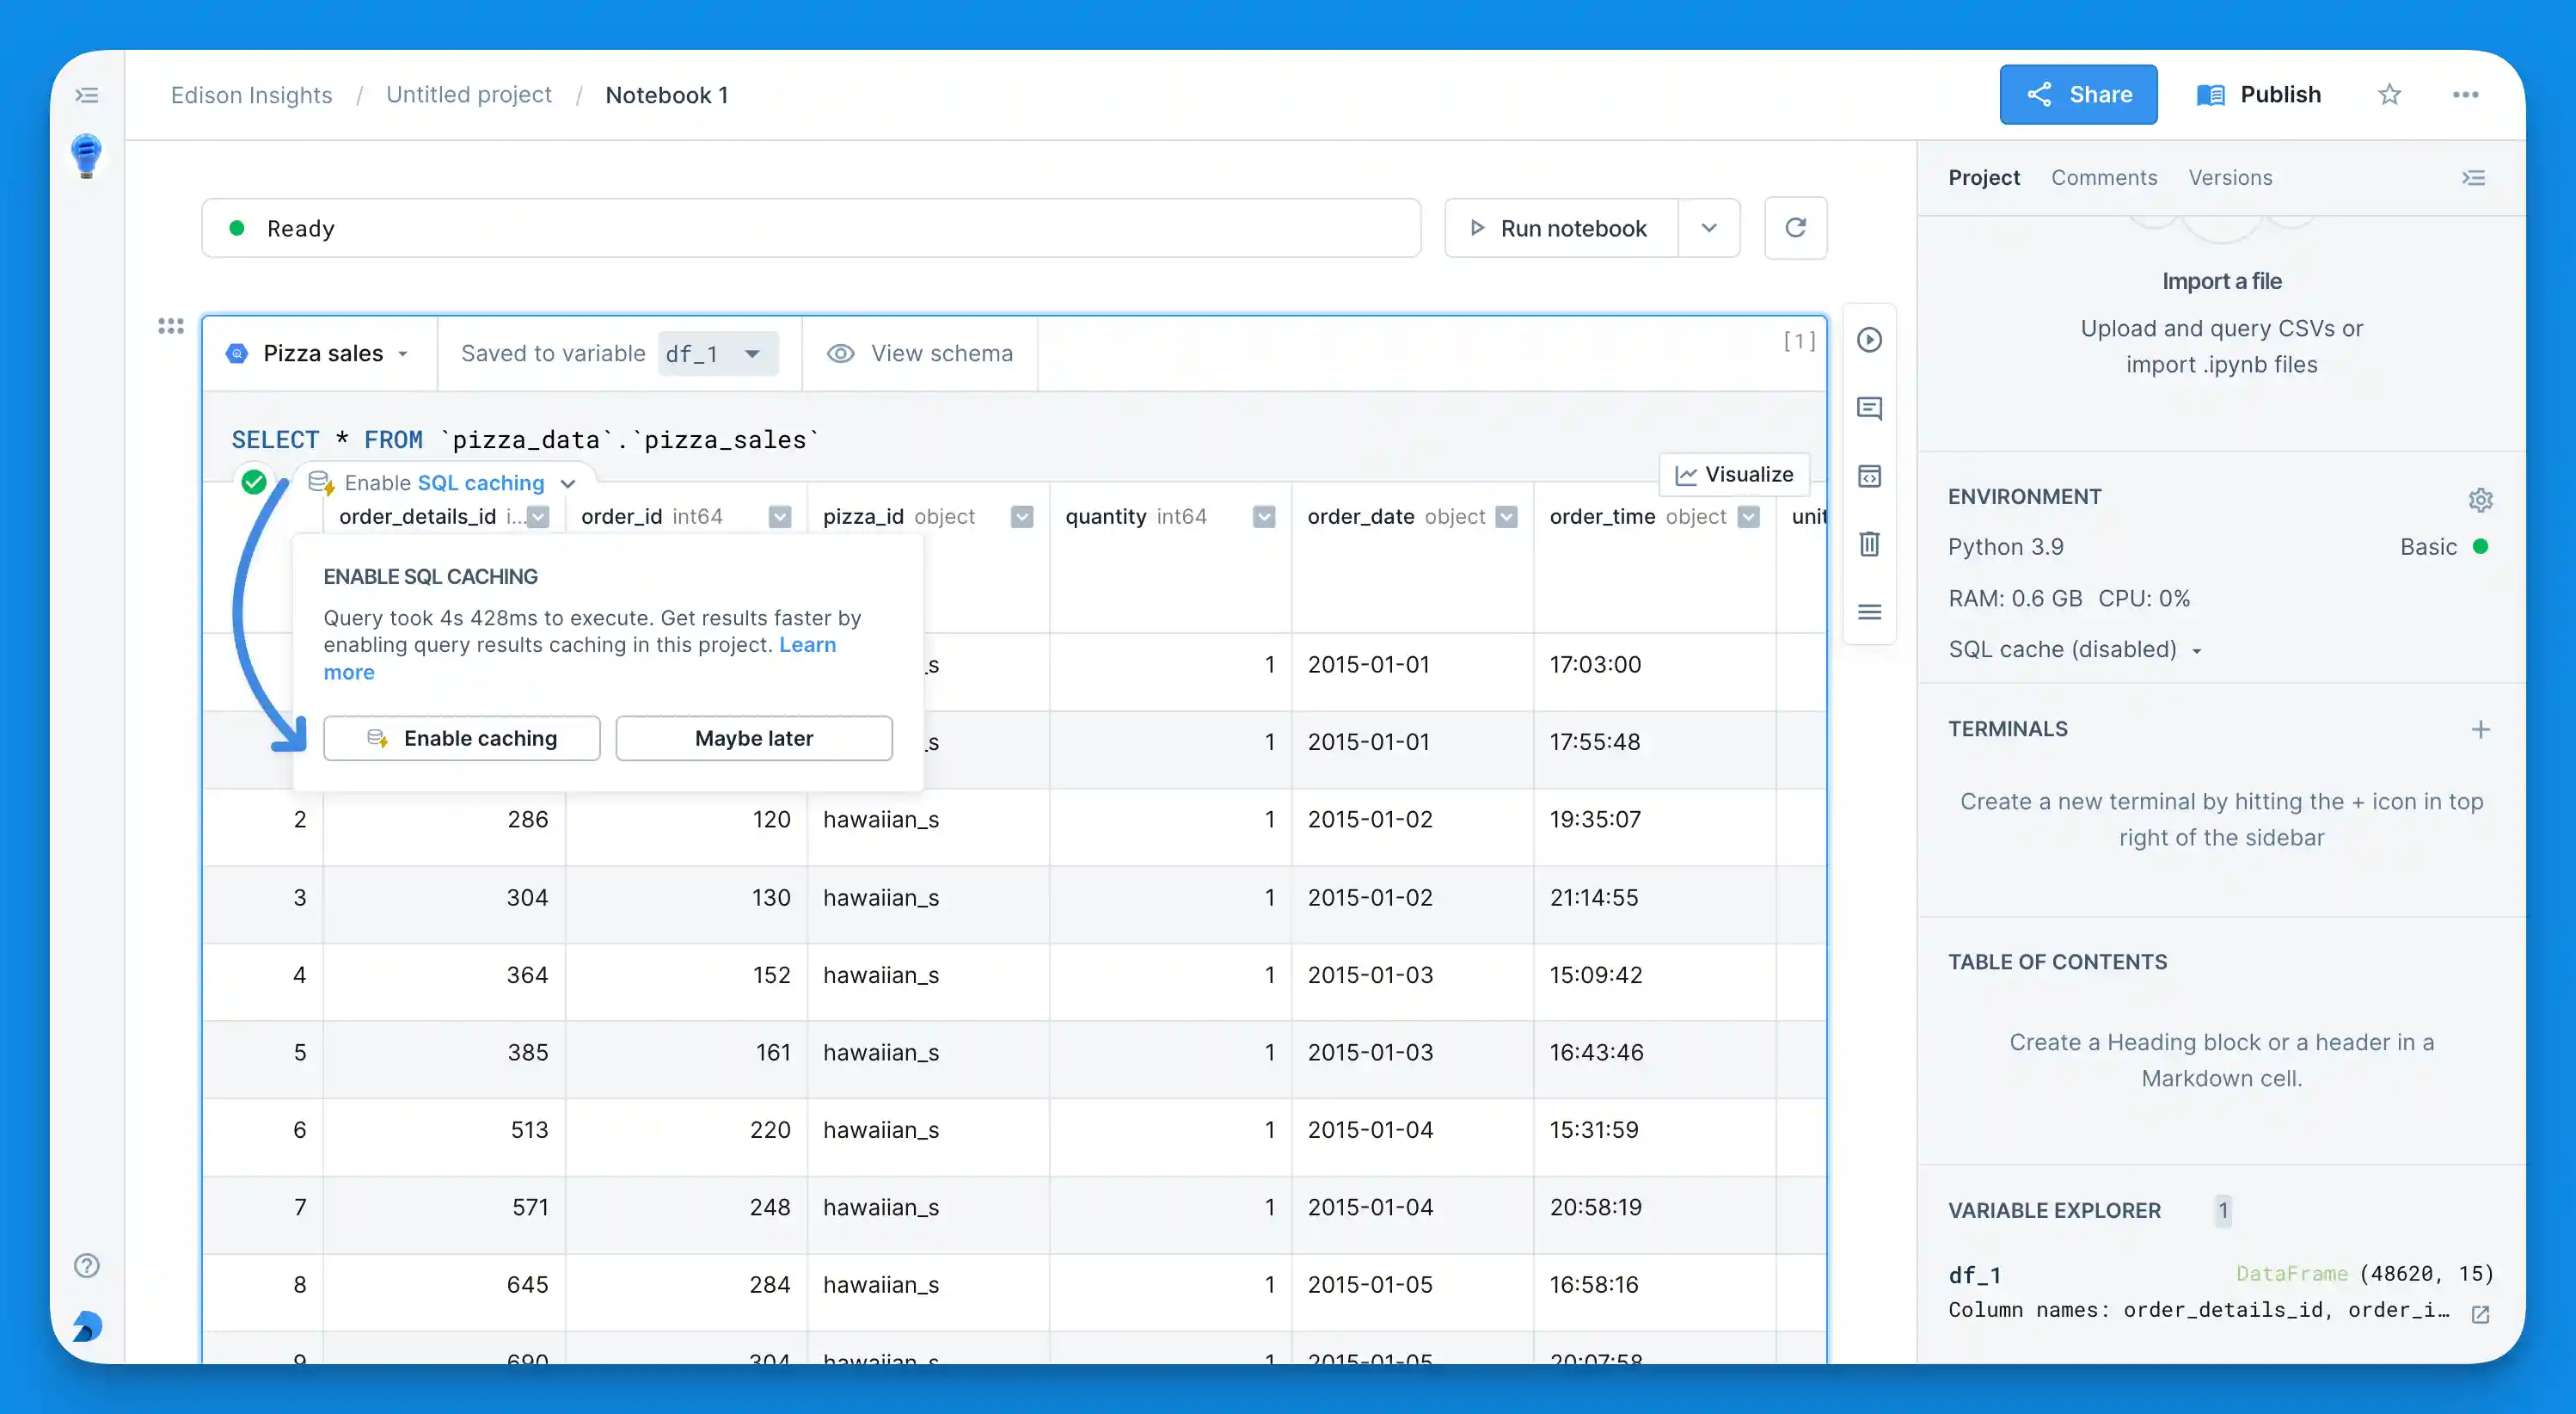Image resolution: width=2576 pixels, height=1414 pixels.
Task: Open environment settings gear icon
Action: [x=2480, y=499]
